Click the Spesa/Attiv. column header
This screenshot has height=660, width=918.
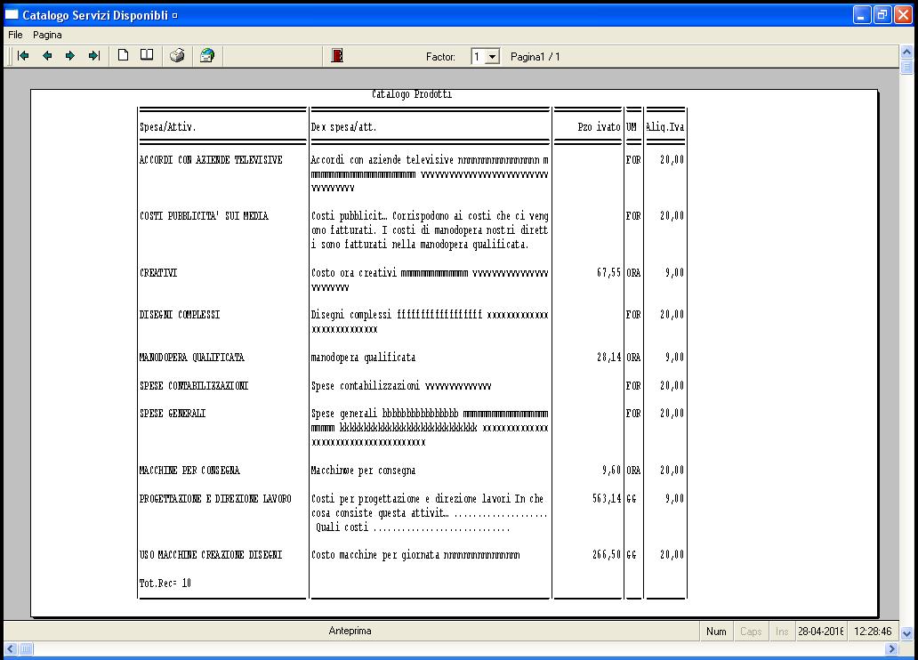point(167,127)
